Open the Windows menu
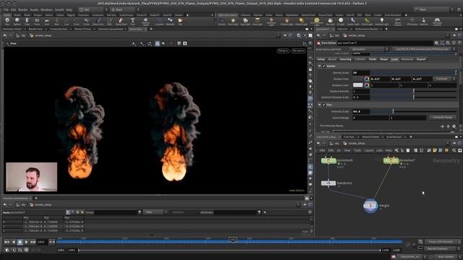The image size is (463, 260). 46,9
